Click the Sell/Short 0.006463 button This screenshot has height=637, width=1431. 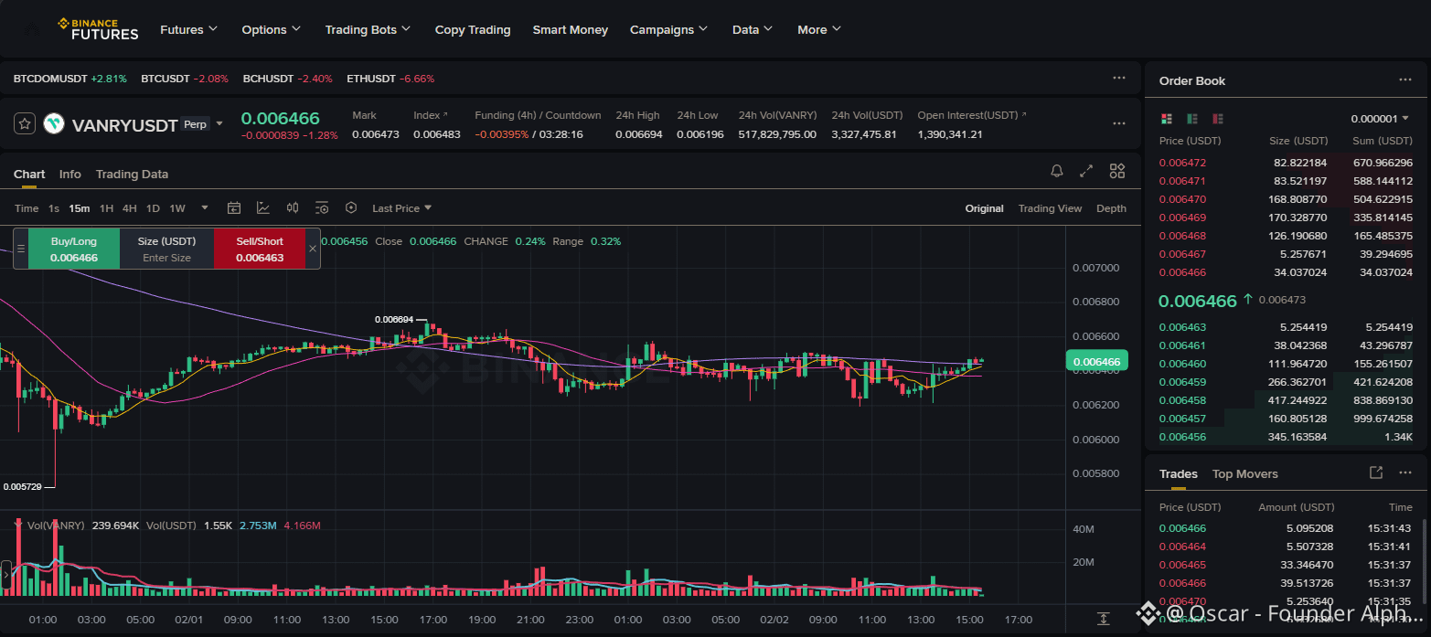coord(260,249)
